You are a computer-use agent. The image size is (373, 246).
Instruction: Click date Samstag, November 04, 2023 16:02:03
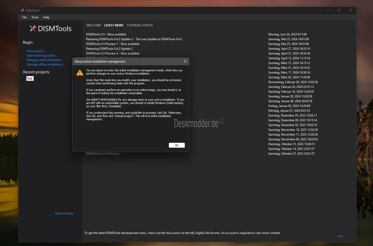tap(293, 139)
